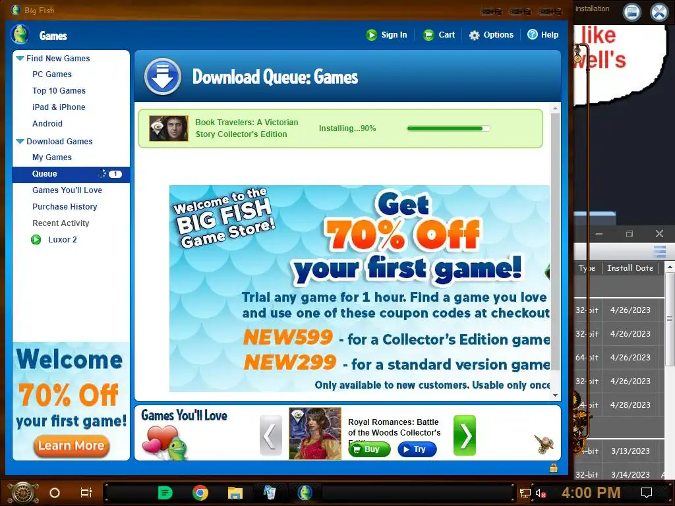Viewport: 675px width, 506px height.
Task: Click the Help question mark icon
Action: point(533,34)
